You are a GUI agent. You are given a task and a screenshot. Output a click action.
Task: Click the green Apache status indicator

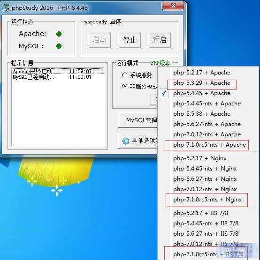tap(59, 34)
